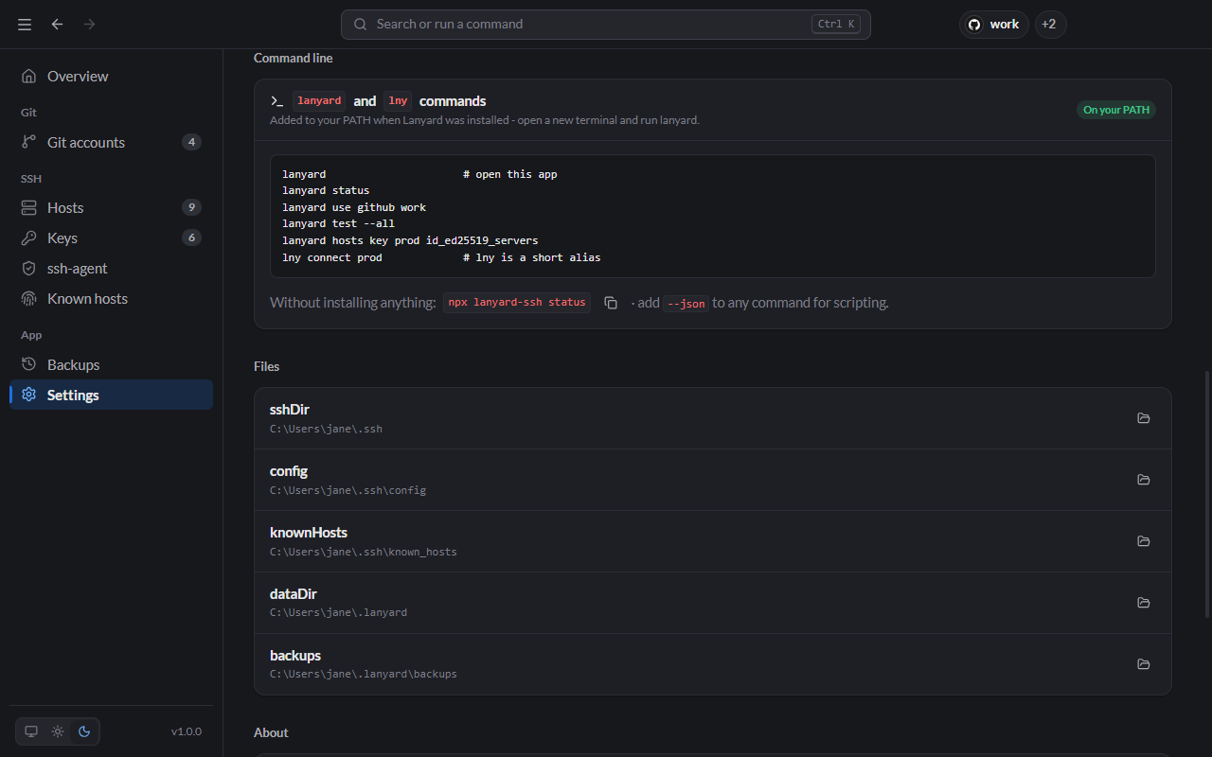Click the Git accounts branch icon

click(29, 142)
